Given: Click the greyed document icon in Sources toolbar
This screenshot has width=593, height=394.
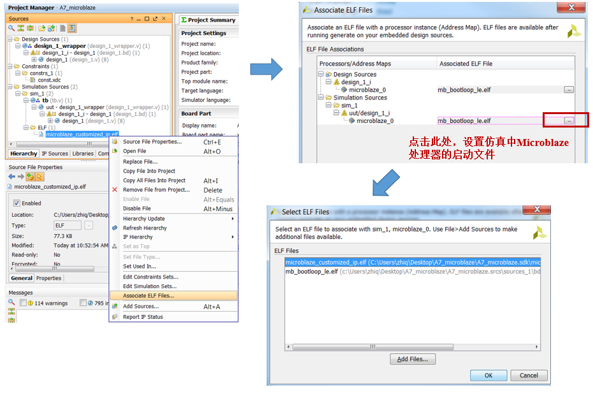Looking at the screenshot, I should click(x=63, y=29).
